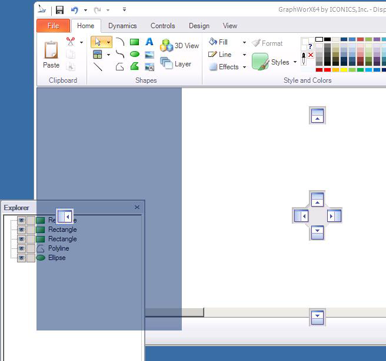Click the eyedropper color picker icon
The height and width of the screenshot is (361, 386).
[x=304, y=59]
